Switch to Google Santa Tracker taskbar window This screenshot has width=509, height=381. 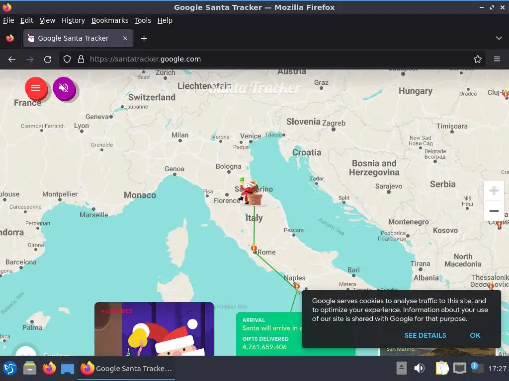[x=127, y=369]
